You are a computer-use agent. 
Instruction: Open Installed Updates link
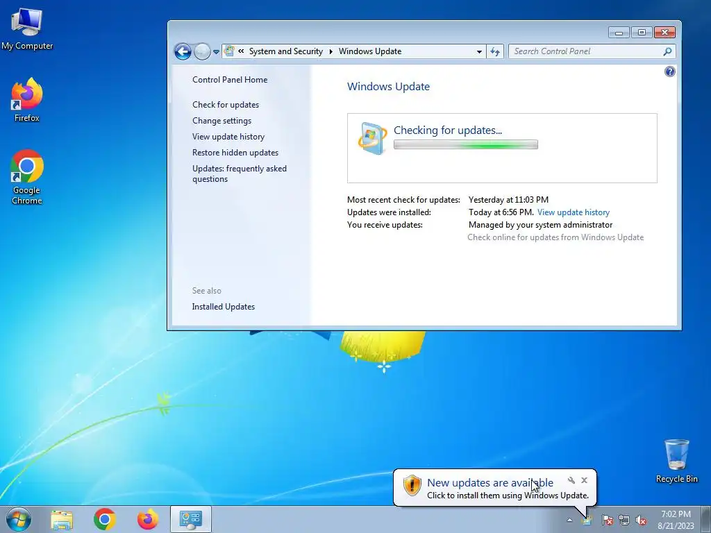pos(223,307)
